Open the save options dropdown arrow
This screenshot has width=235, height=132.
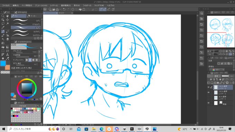click(x=60, y=9)
